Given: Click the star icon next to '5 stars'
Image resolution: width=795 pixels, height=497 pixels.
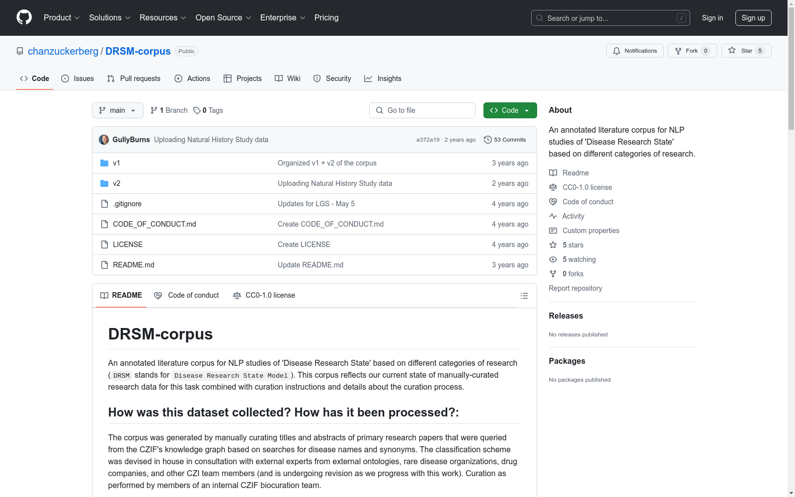Looking at the screenshot, I should pyautogui.click(x=553, y=245).
